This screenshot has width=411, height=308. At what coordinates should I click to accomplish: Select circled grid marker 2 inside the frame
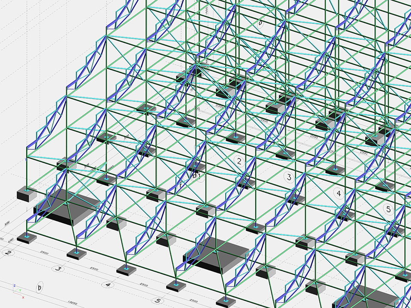(x=239, y=161)
